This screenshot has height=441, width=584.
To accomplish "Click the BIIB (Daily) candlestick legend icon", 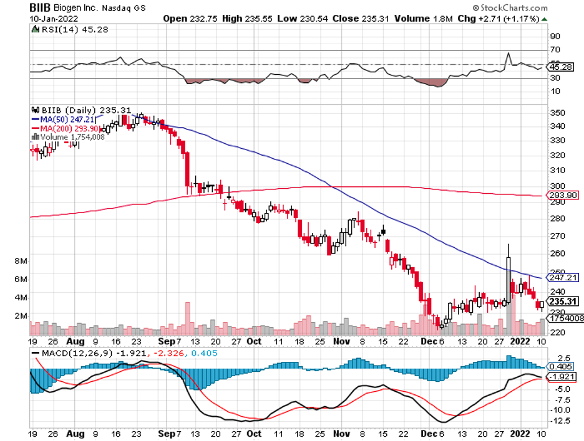I will (x=36, y=110).
